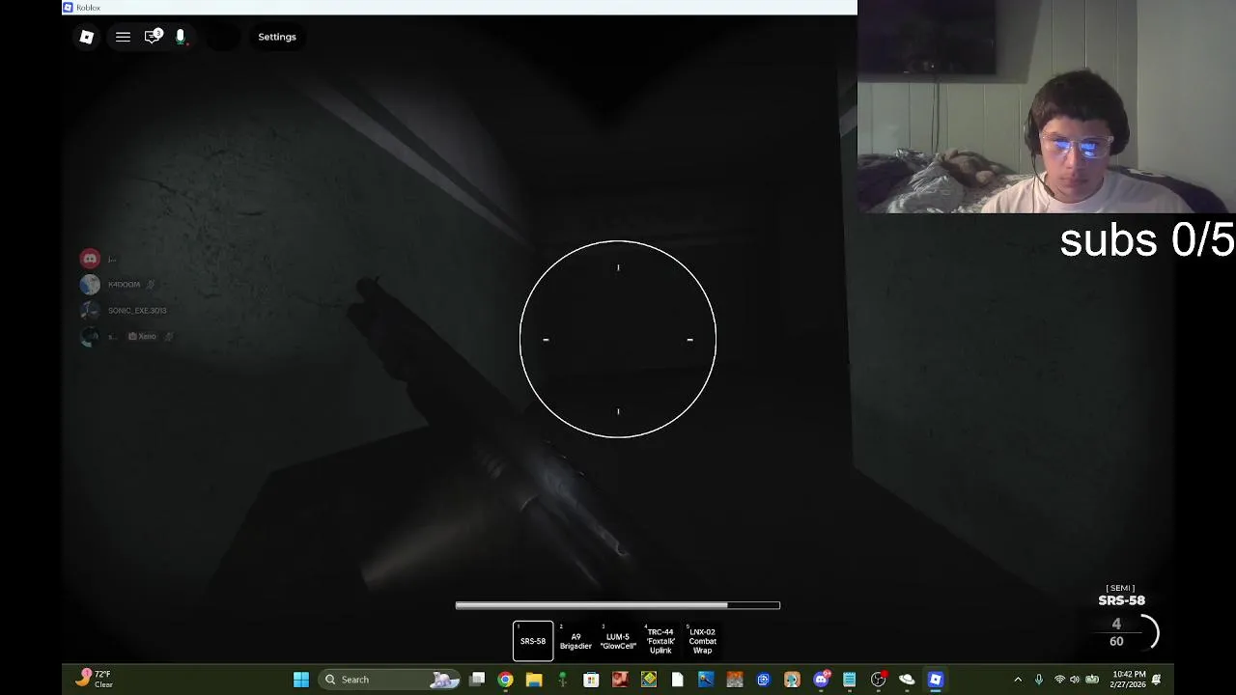1236x695 pixels.
Task: Toggle the green microphone in Roblox top bar
Action: [181, 37]
